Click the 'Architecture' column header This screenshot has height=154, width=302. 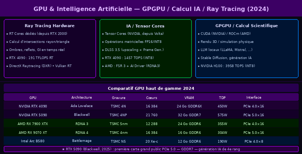pos(82,98)
